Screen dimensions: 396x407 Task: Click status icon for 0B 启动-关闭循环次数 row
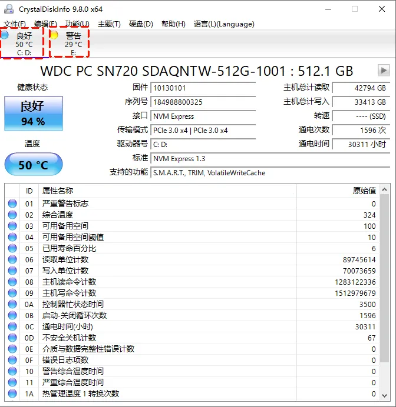(12, 315)
